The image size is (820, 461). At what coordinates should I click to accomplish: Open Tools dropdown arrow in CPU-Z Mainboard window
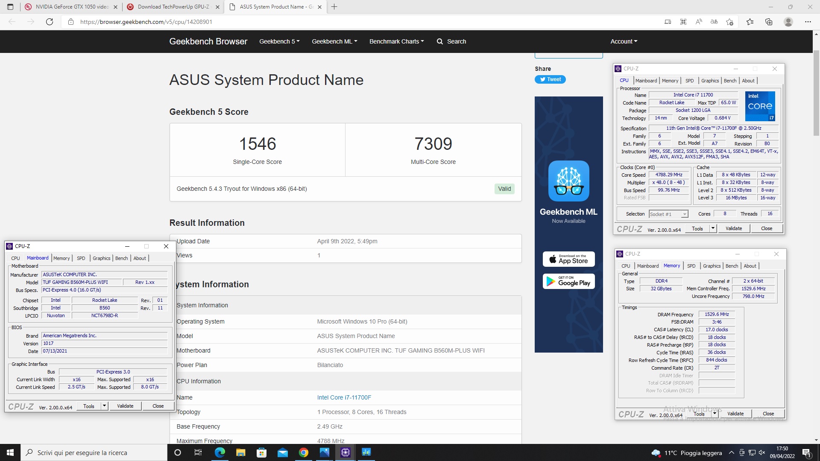[104, 406]
